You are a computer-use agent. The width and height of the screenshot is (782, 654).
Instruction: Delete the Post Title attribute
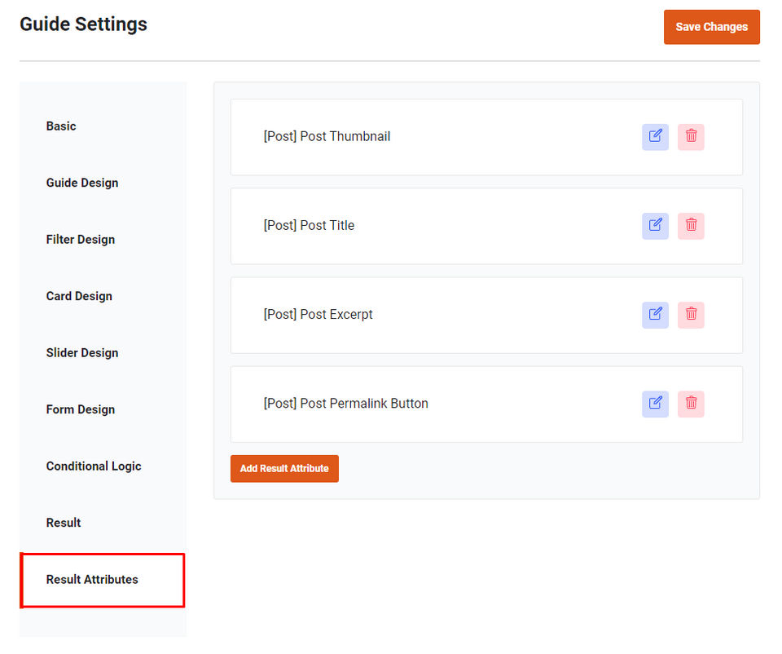tap(691, 226)
